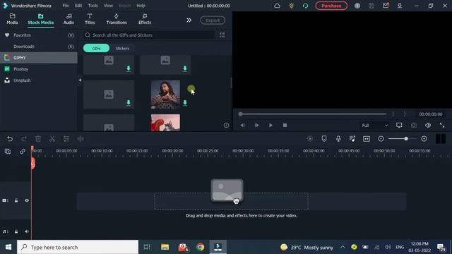The width and height of the screenshot is (452, 254).
Task: Collapse the media panel sidebar arrow
Action: (x=80, y=80)
